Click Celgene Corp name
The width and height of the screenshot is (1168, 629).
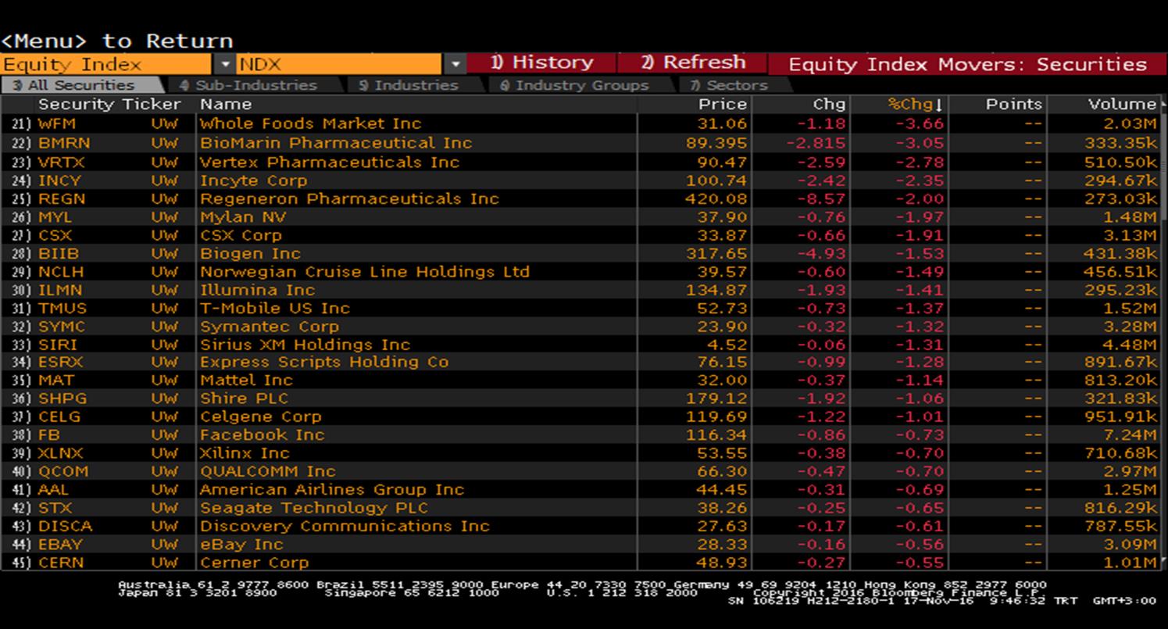[x=261, y=416]
